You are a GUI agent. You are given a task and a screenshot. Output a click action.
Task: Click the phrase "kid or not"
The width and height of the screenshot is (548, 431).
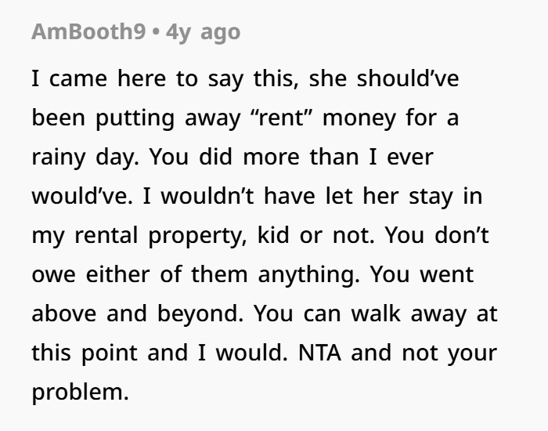tap(316, 235)
